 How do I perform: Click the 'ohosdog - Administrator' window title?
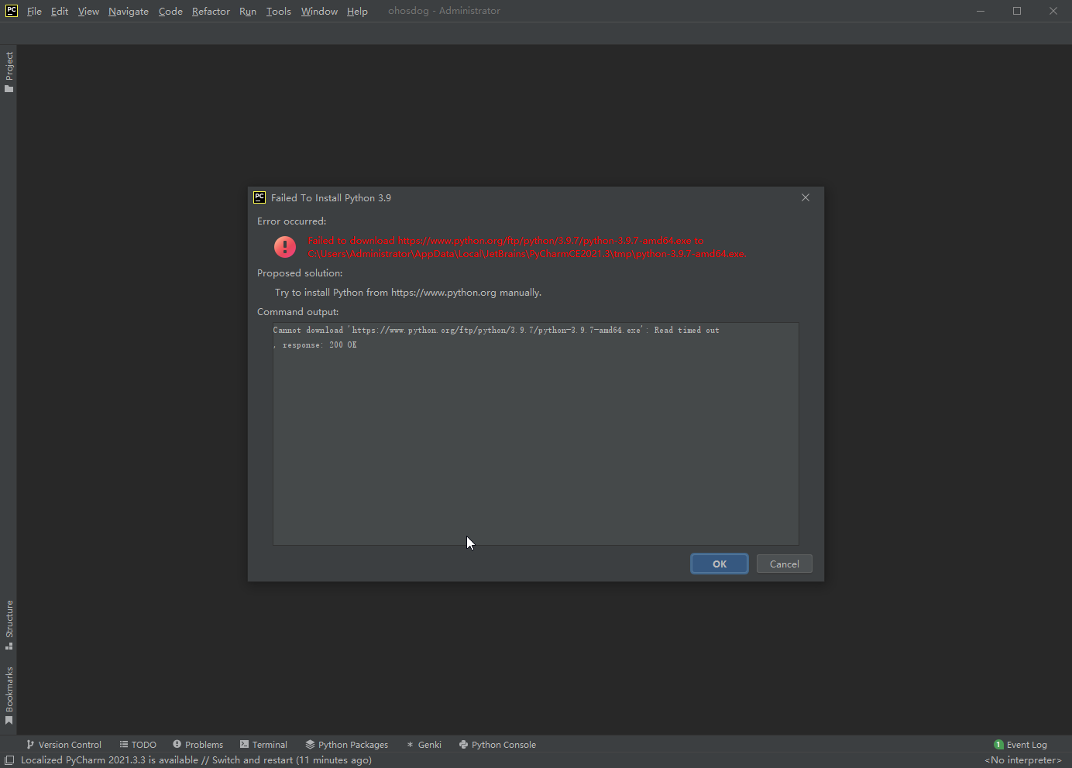point(444,11)
